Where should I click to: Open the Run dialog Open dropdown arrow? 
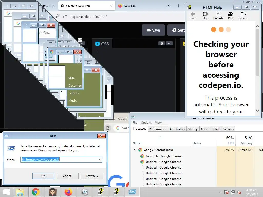100,160
